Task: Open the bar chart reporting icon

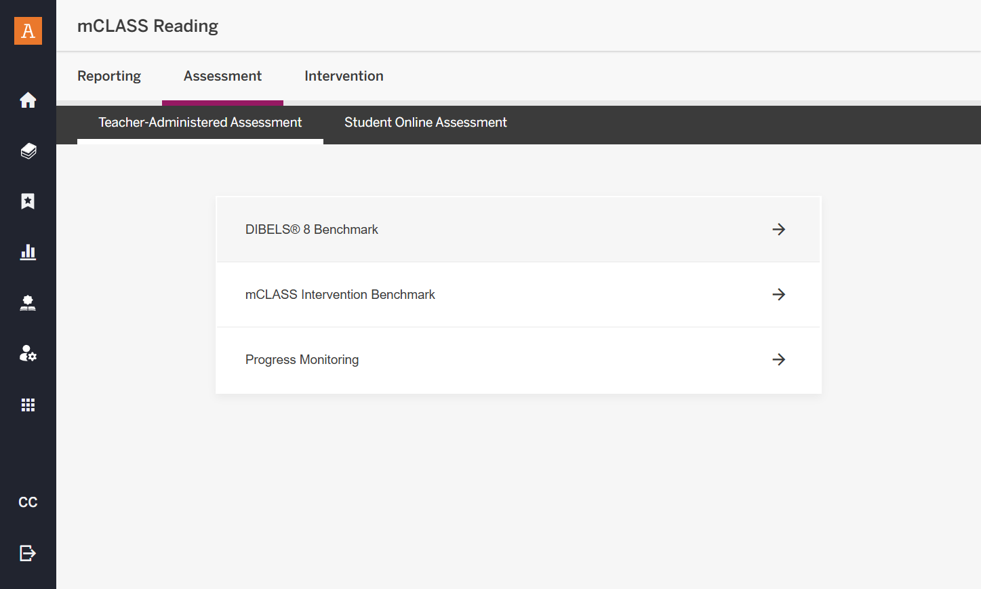Action: [x=28, y=252]
